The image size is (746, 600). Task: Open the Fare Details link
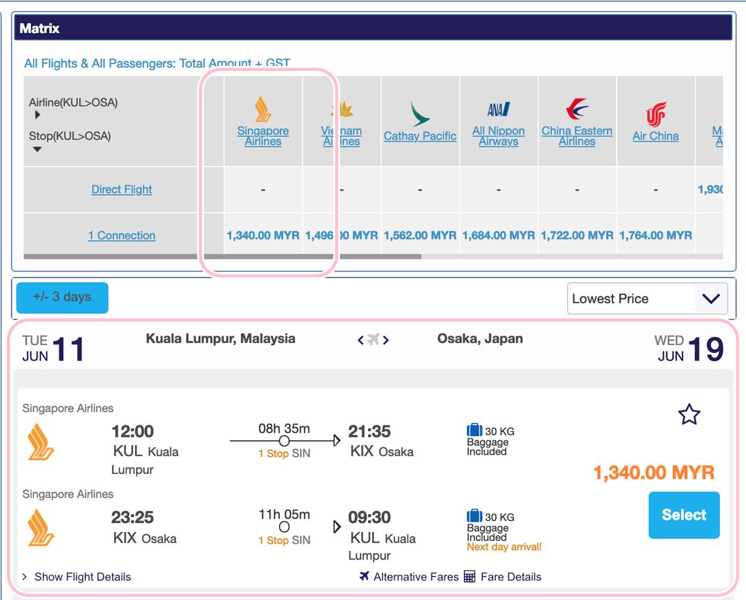pos(511,577)
